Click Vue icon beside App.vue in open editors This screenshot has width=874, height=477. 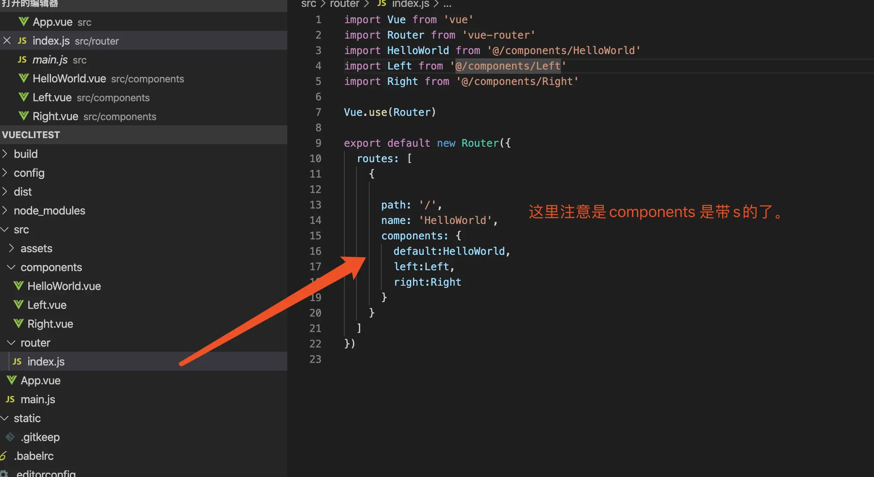24,21
